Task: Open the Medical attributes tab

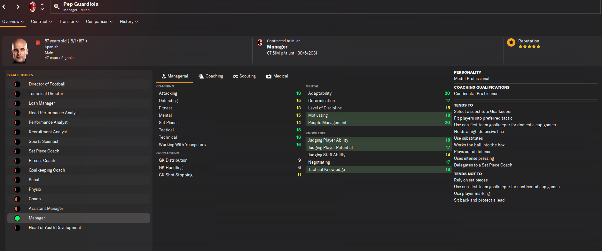Action: (x=277, y=76)
